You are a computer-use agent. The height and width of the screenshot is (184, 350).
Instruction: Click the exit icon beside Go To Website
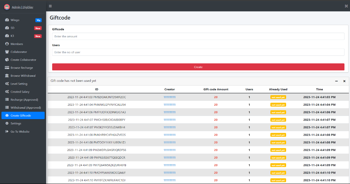[x=7, y=132]
